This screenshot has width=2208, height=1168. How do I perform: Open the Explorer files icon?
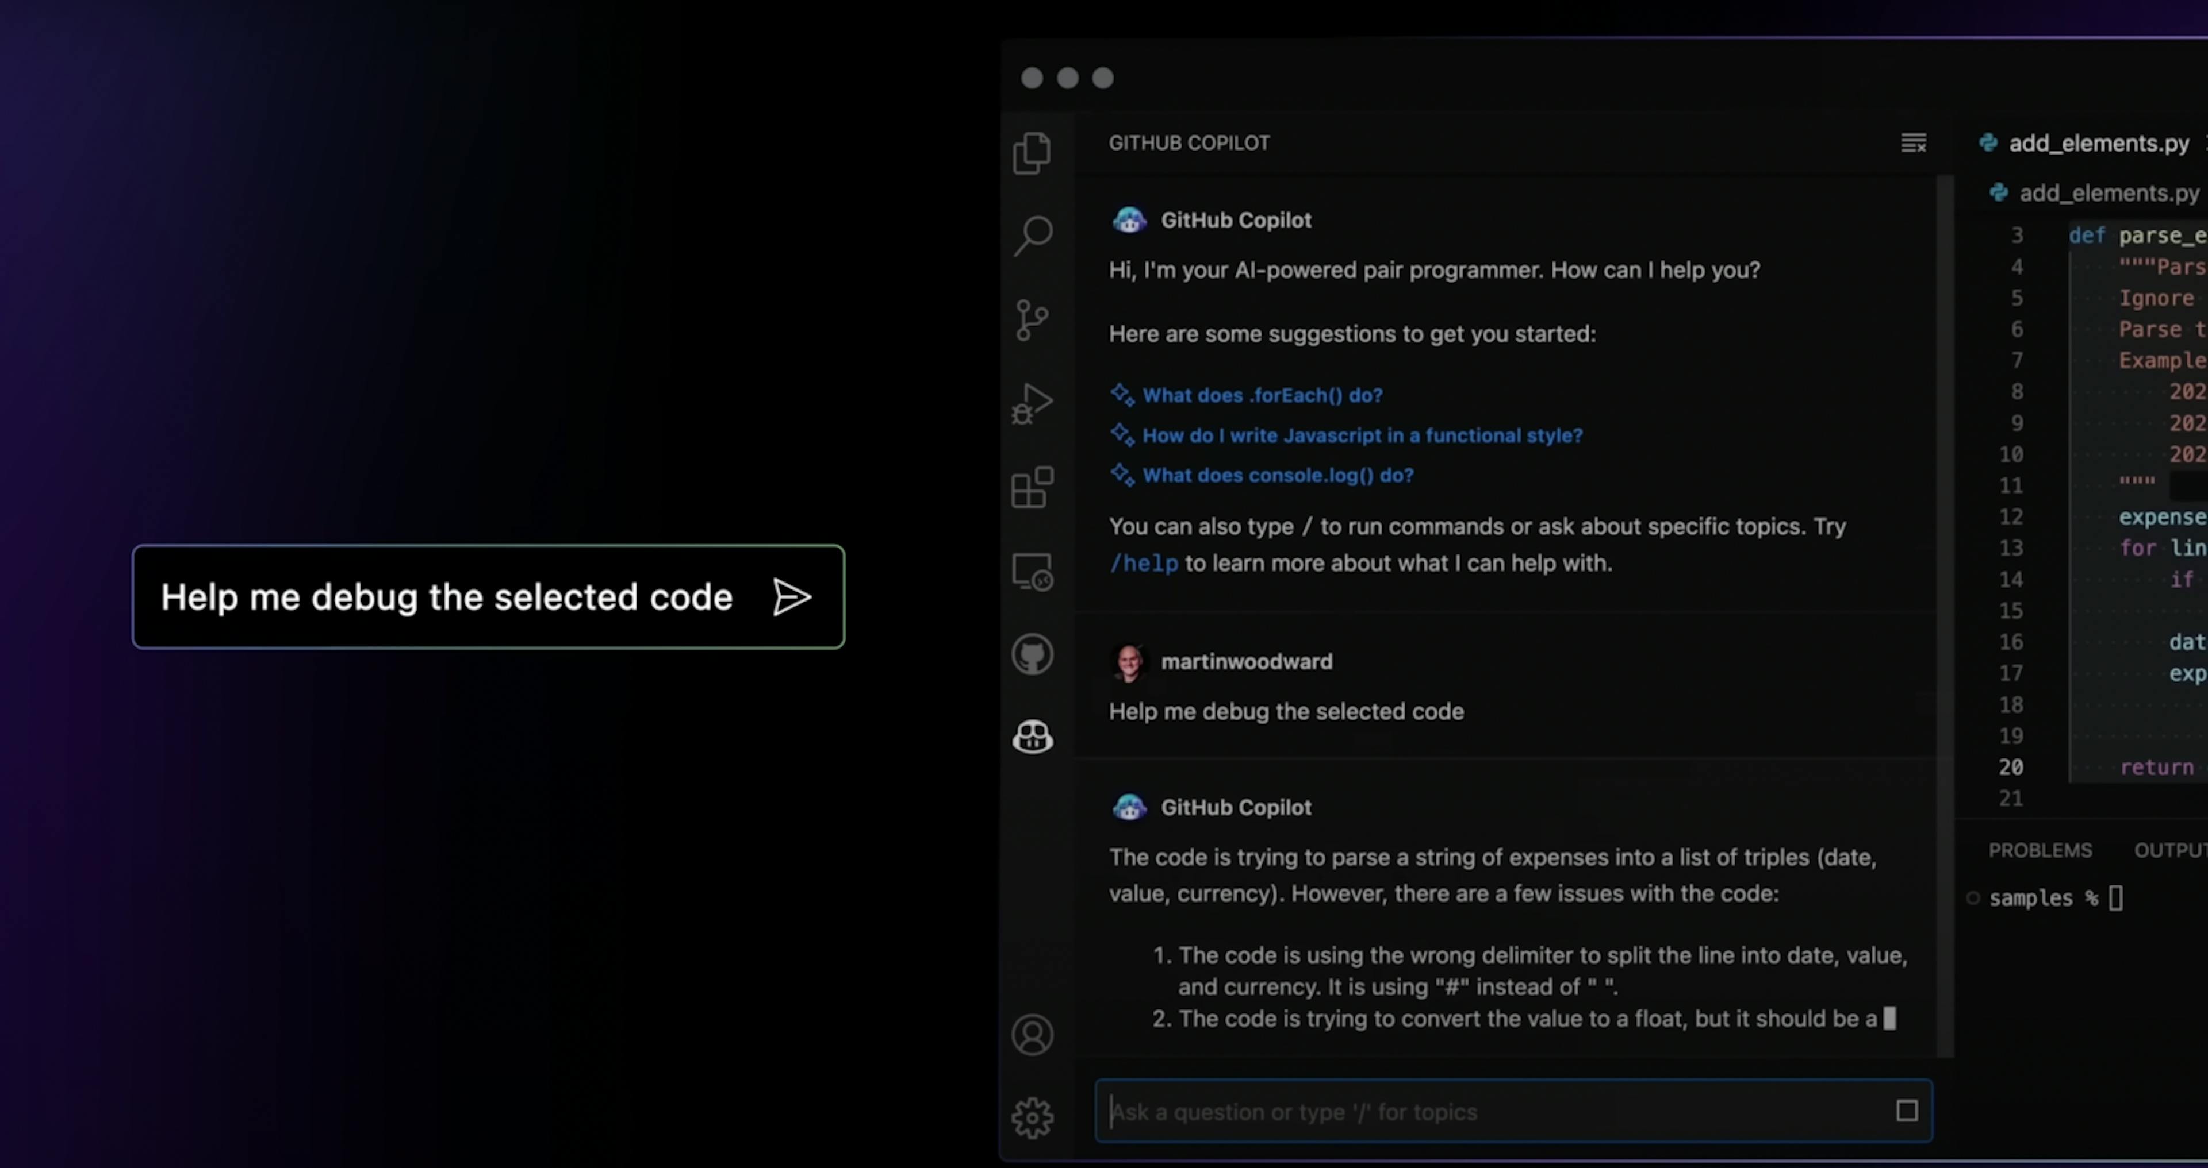1032,153
